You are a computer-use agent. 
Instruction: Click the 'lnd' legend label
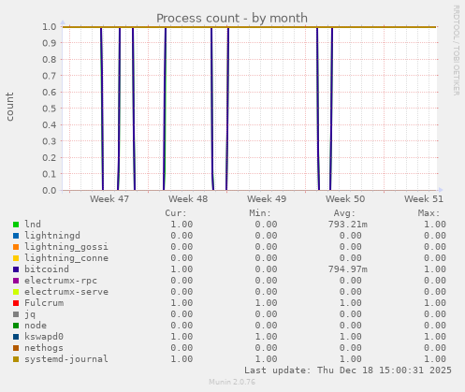(33, 225)
